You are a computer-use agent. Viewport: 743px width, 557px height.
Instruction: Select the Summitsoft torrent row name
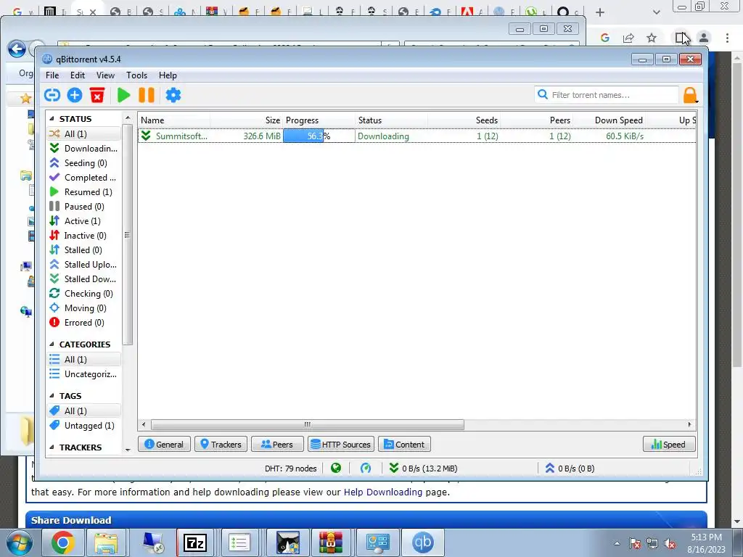pos(181,136)
